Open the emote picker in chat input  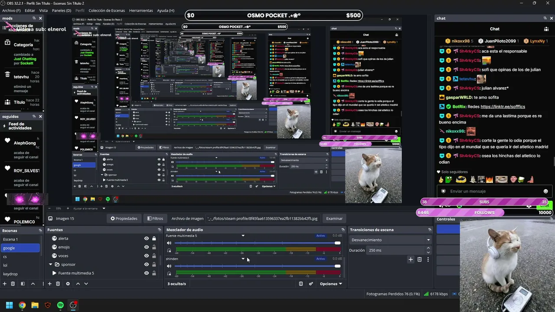coord(545,191)
